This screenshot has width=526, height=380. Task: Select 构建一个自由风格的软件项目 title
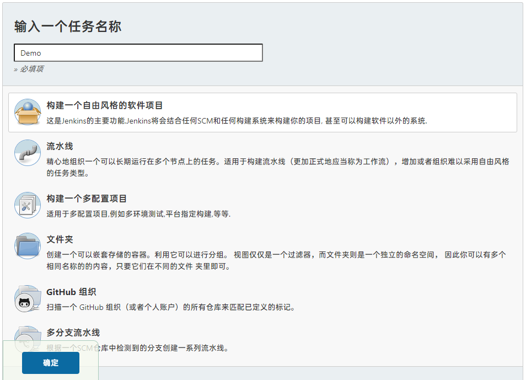(x=105, y=105)
